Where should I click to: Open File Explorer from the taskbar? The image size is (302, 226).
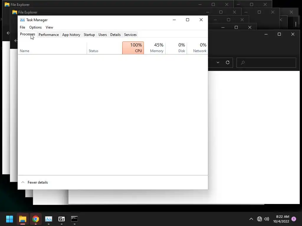(x=22, y=219)
